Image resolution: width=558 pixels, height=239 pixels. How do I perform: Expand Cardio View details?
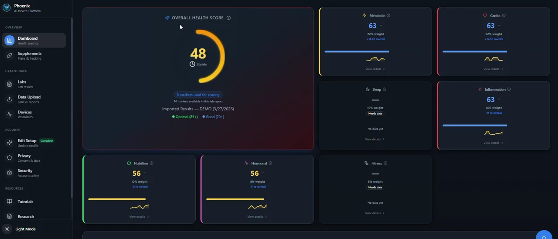tap(493, 69)
